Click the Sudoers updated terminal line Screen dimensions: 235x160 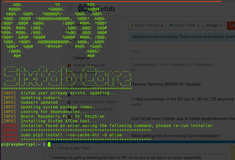click(39, 103)
